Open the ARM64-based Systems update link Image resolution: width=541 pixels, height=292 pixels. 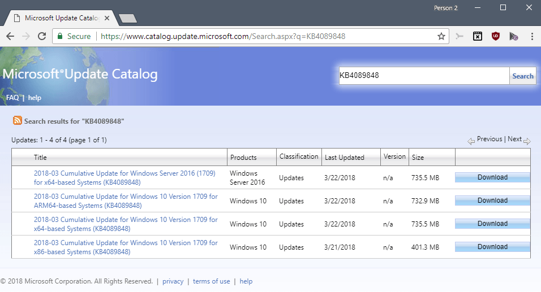point(126,201)
